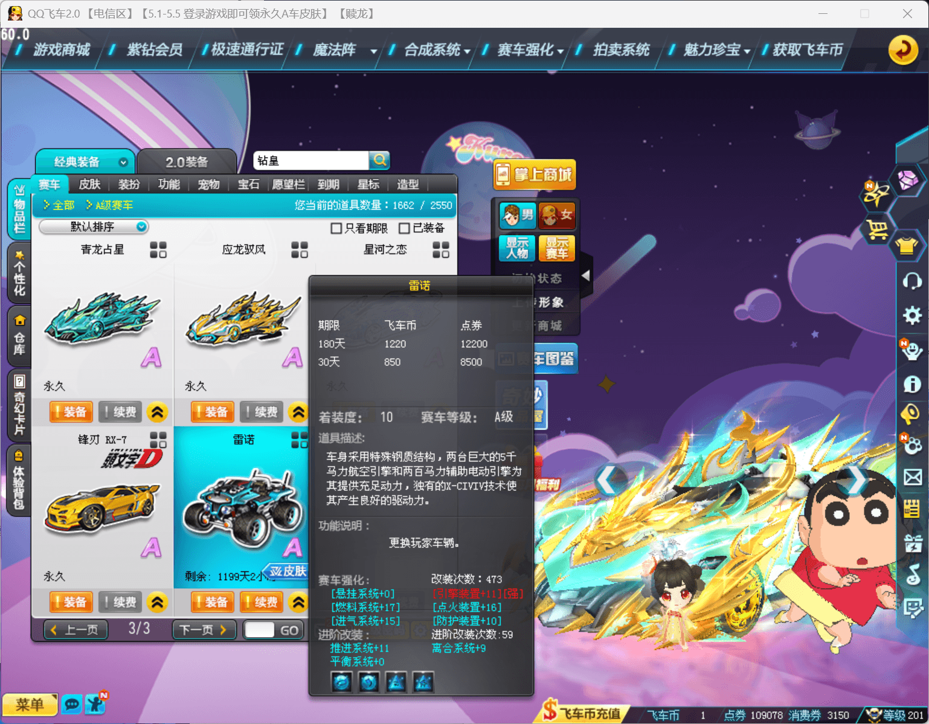Image resolution: width=929 pixels, height=724 pixels.
Task: Toggle the 已装备 checkbox
Action: point(404,228)
